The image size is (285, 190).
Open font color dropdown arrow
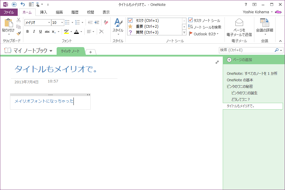pyautogui.click(x=81, y=32)
